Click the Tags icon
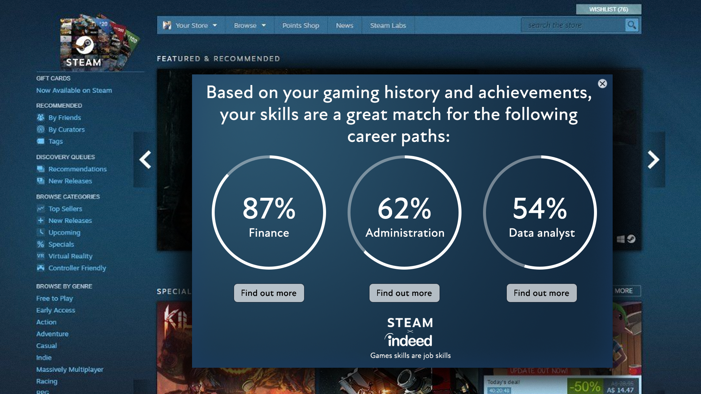This screenshot has height=394, width=701. click(x=41, y=141)
